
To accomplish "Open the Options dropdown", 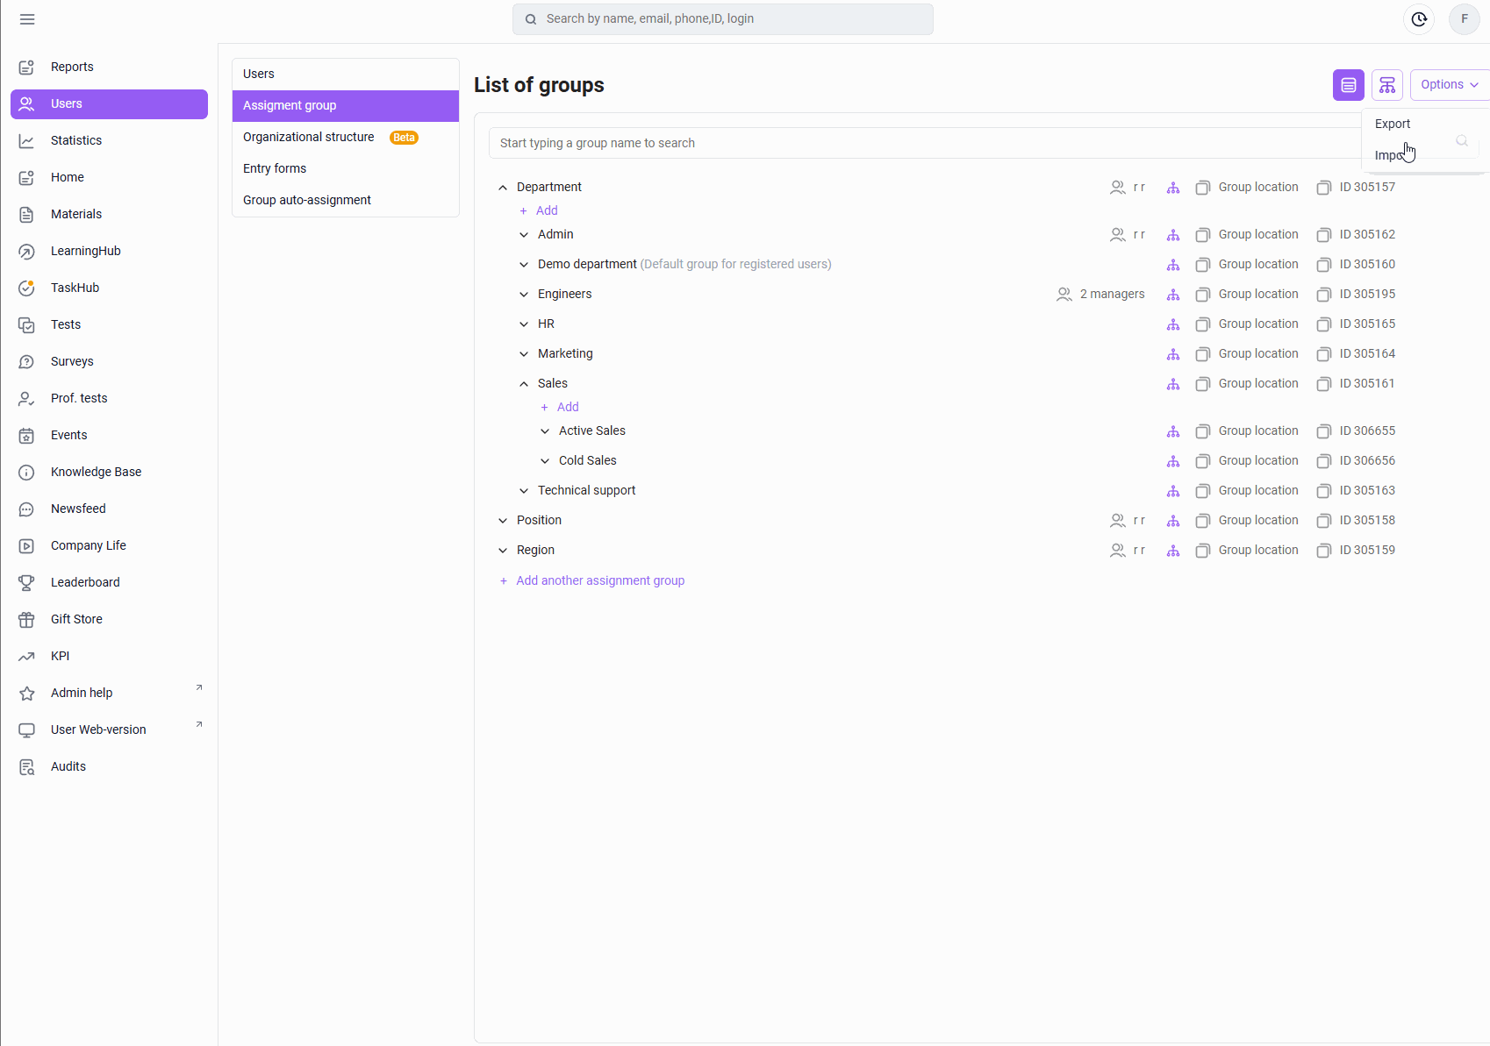I will point(1450,85).
